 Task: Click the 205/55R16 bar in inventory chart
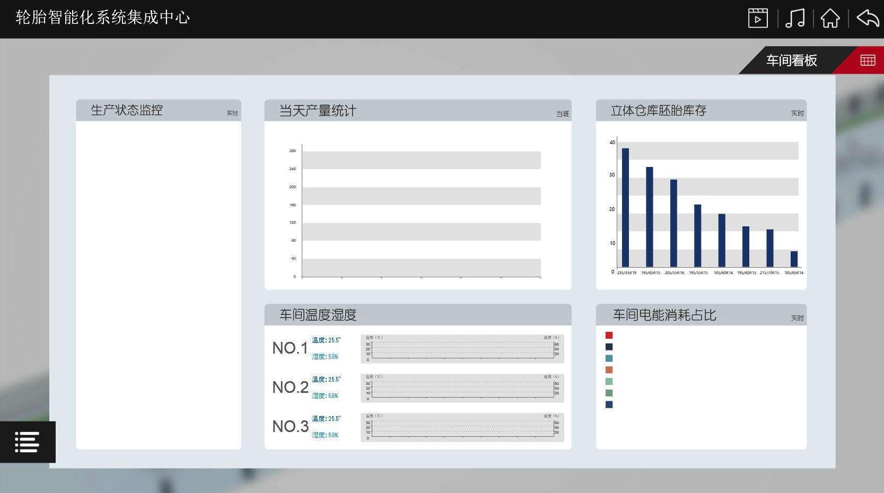coord(673,223)
